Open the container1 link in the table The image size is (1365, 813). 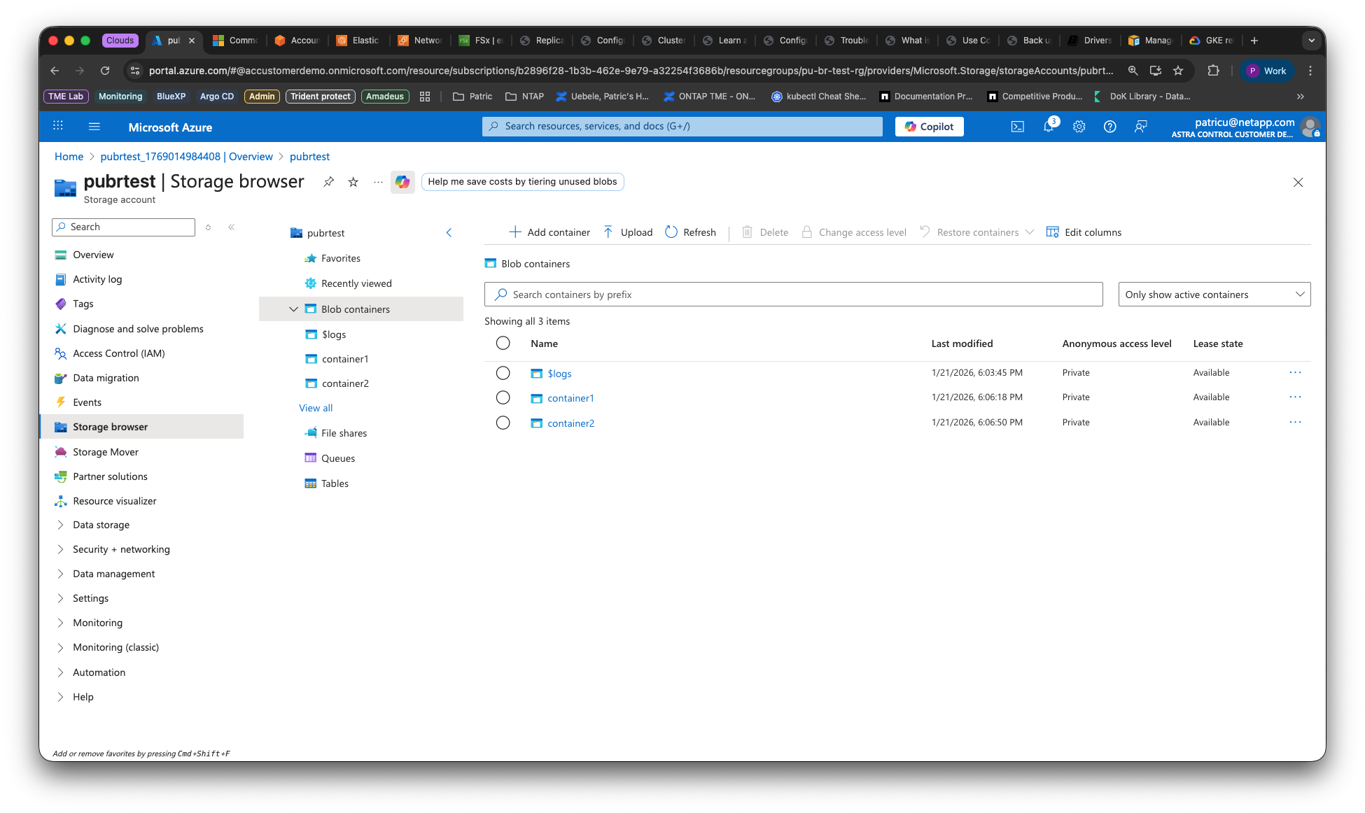(570, 398)
